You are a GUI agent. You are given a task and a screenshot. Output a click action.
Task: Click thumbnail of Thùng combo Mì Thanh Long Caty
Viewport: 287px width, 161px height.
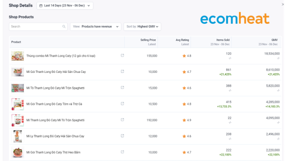click(17, 56)
